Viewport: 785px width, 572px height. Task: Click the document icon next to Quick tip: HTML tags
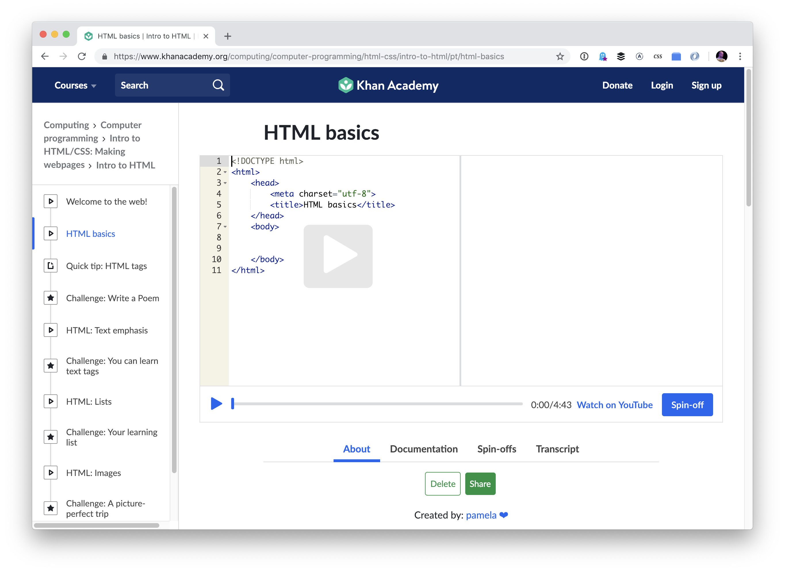pyautogui.click(x=51, y=266)
